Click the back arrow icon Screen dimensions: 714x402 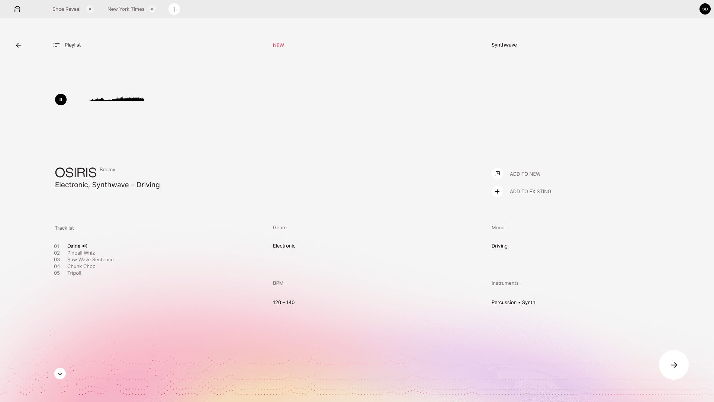point(19,45)
